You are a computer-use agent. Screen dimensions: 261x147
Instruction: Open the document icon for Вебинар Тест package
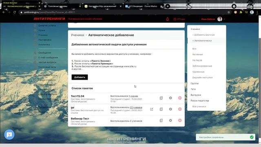161,120
